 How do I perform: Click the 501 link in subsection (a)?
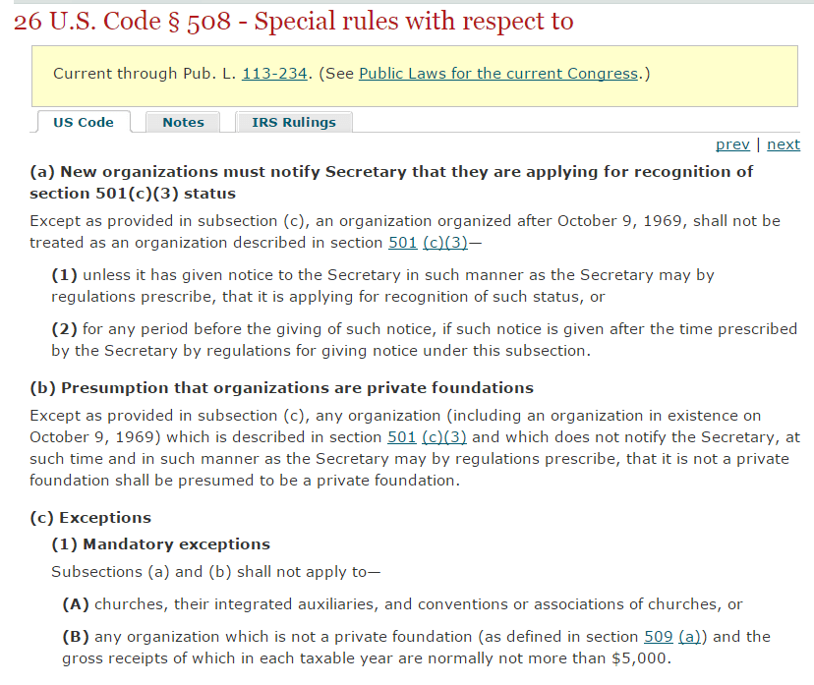click(402, 242)
